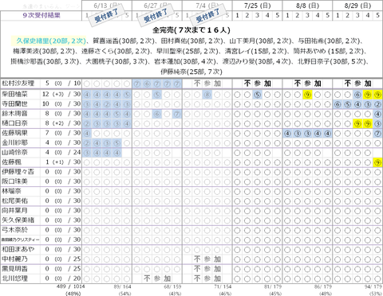Select the 佐藤璃果 row name
Viewport: 383px width, 296px height.
tap(14, 133)
